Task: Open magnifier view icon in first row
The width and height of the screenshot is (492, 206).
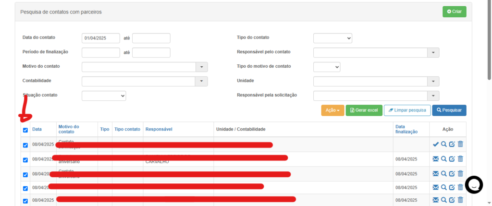Action: click(444, 144)
